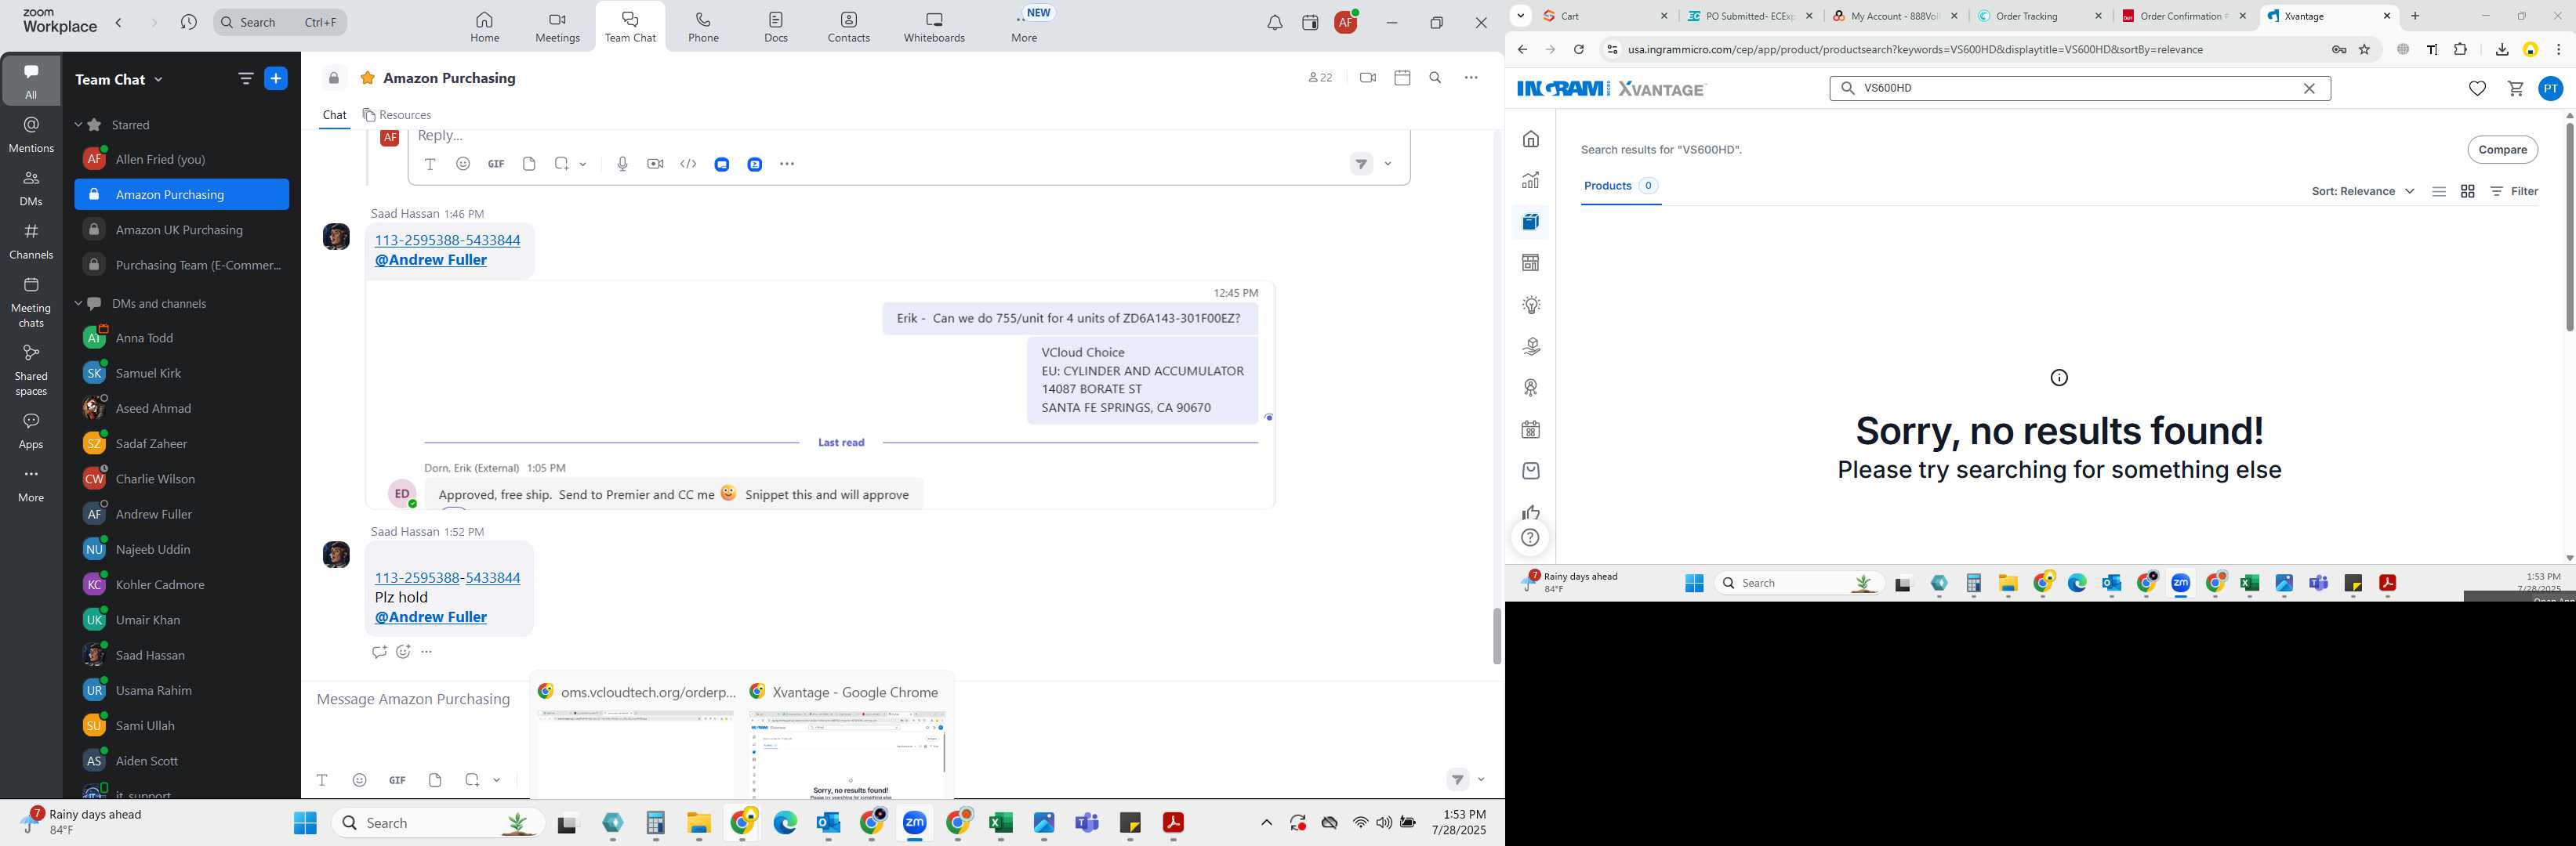The width and height of the screenshot is (2576, 846).
Task: Click the Zoom notifications bell icon
Action: pyautogui.click(x=1274, y=23)
